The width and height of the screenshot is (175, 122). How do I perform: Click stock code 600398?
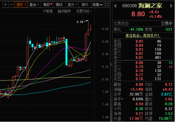130,6
